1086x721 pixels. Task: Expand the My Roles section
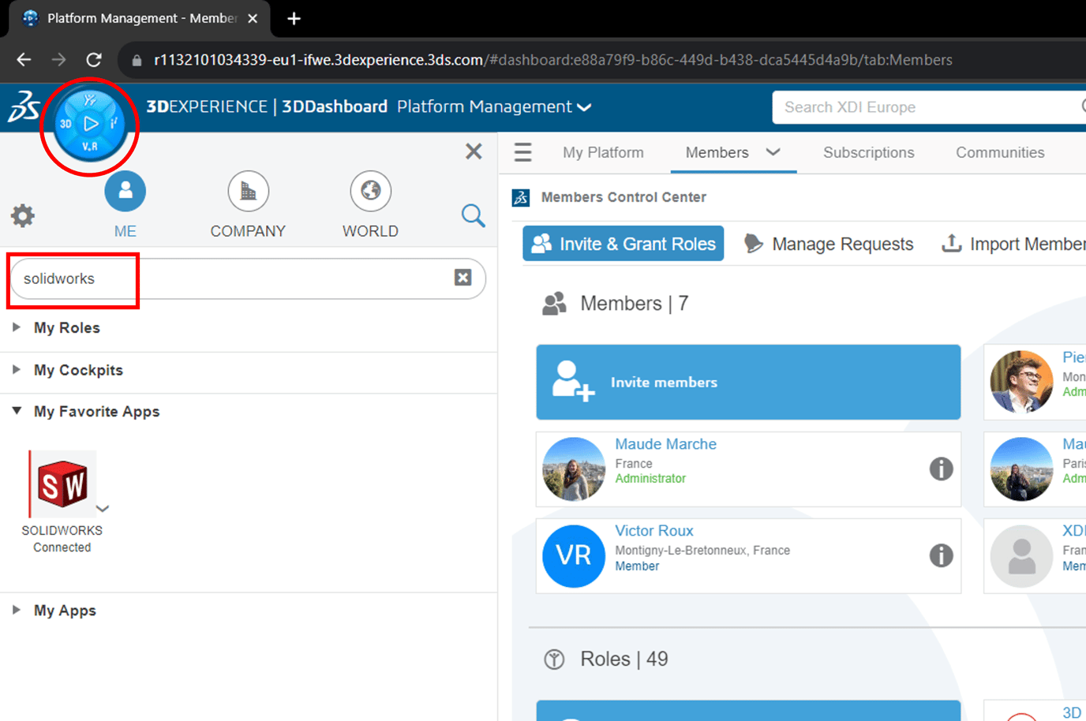click(x=17, y=327)
